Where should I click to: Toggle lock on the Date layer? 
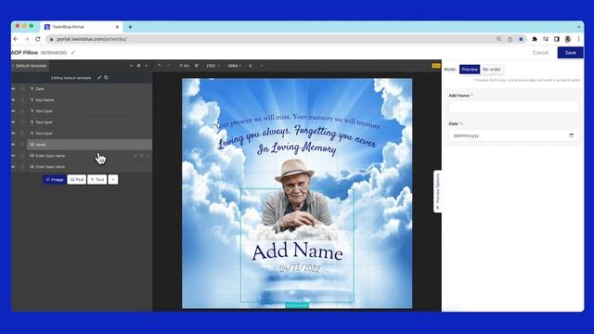tap(22, 89)
